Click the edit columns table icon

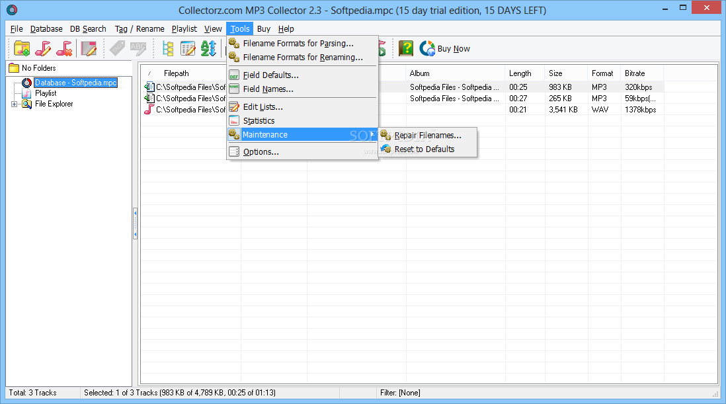click(x=188, y=48)
